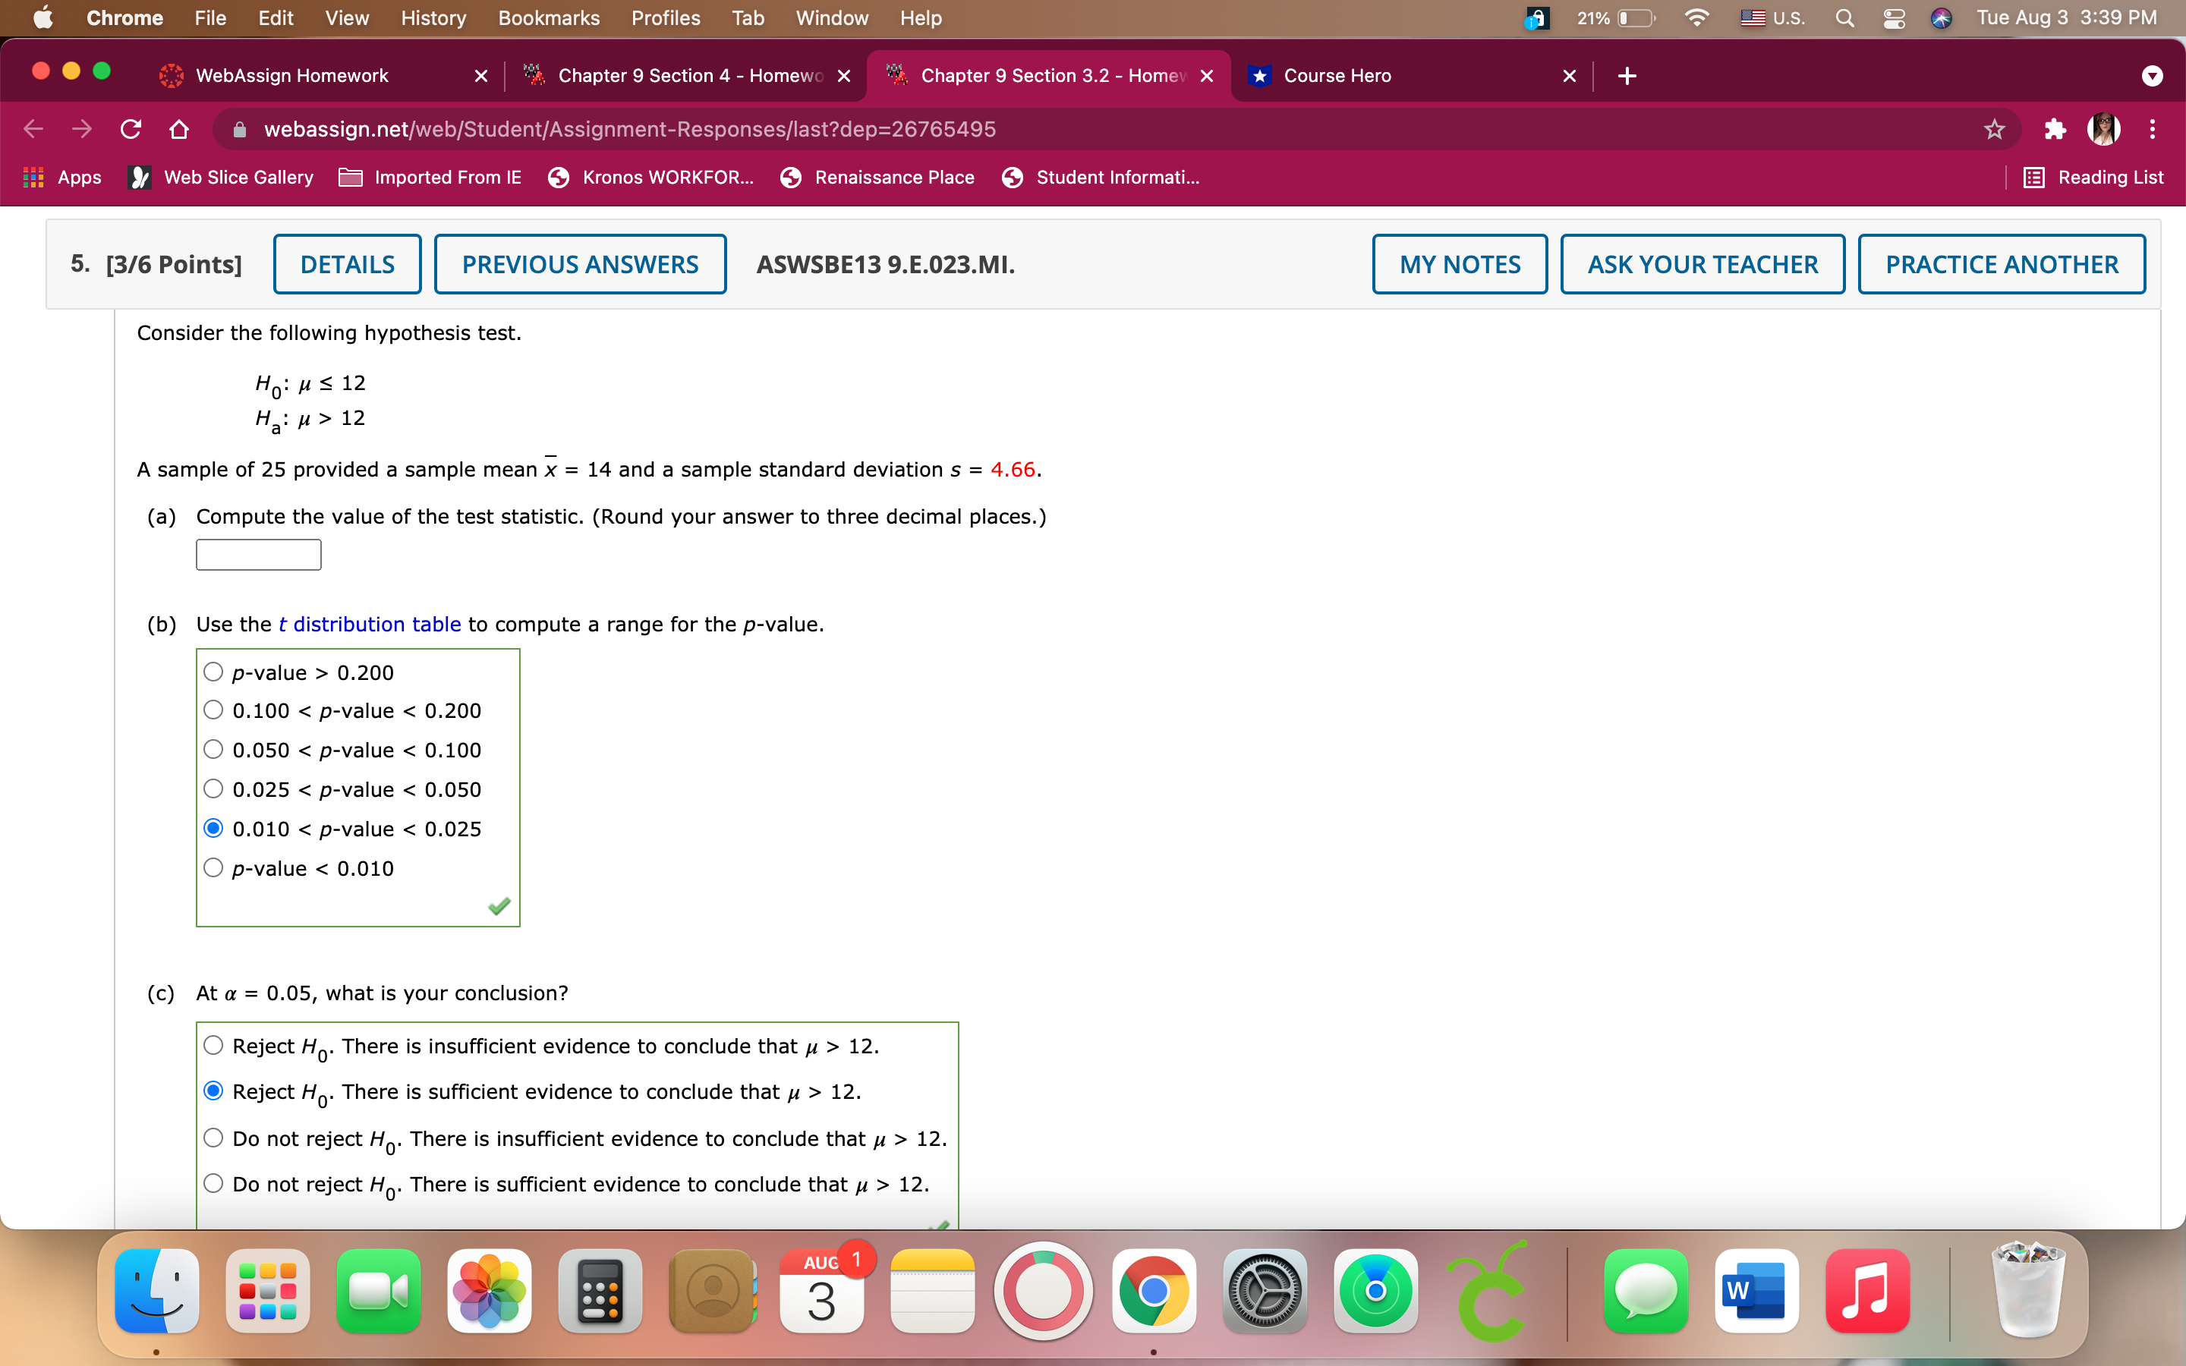
Task: Open the Chrome extensions puzzle icon
Action: tap(2055, 129)
